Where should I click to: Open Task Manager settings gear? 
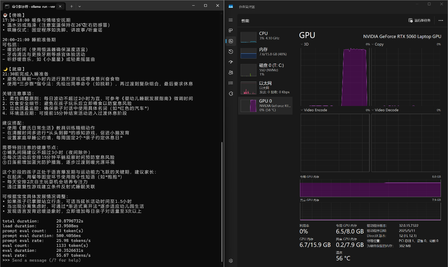(231, 261)
